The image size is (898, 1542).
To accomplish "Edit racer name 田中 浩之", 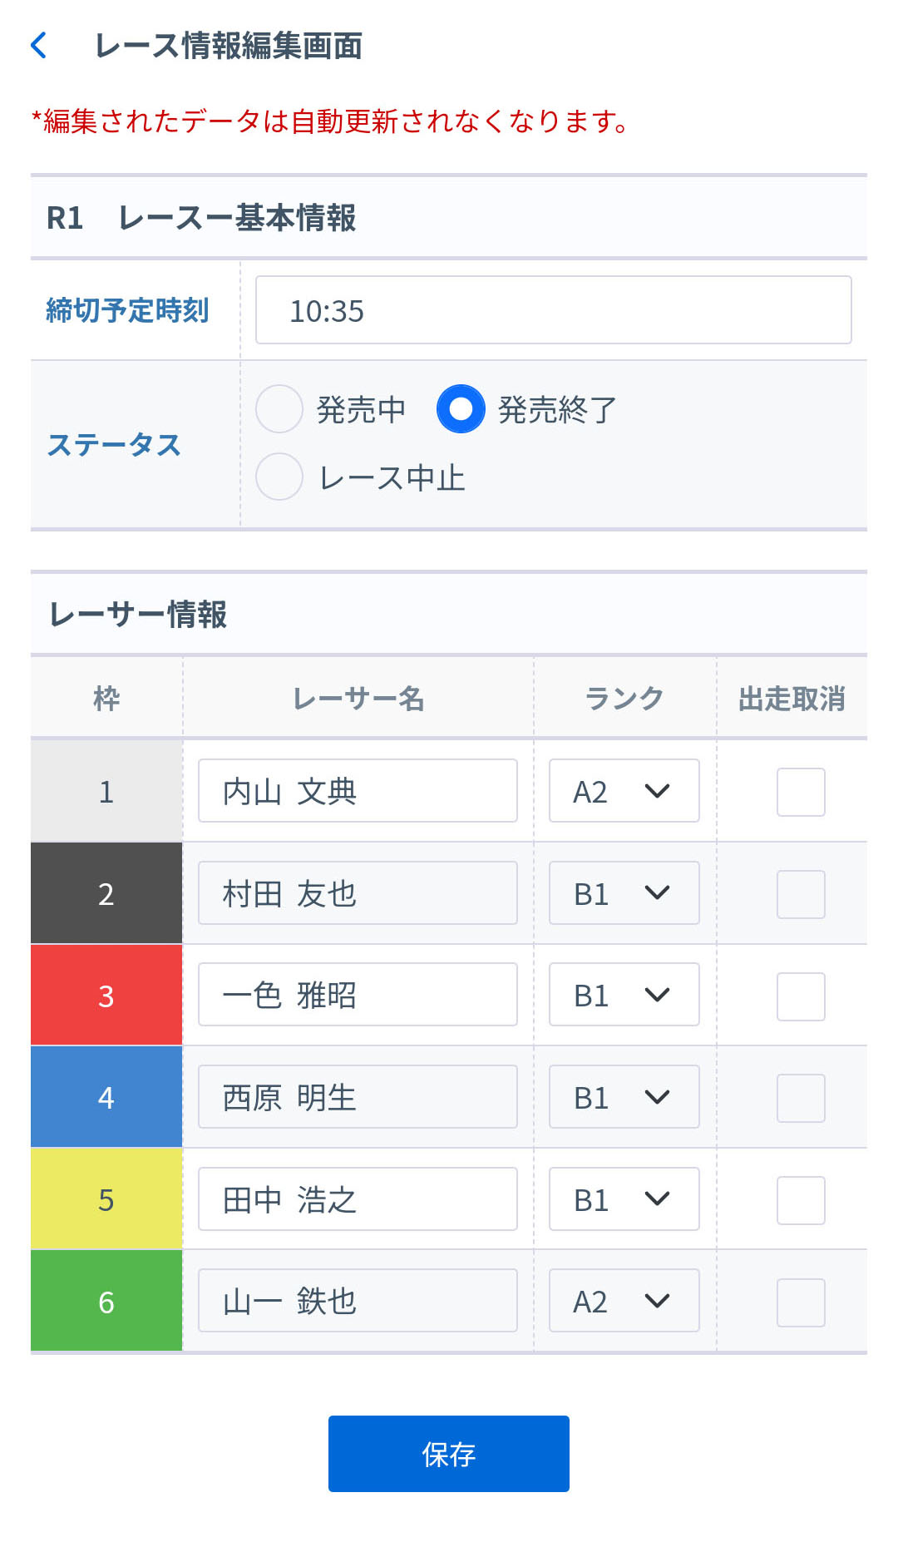I will coord(358,1199).
